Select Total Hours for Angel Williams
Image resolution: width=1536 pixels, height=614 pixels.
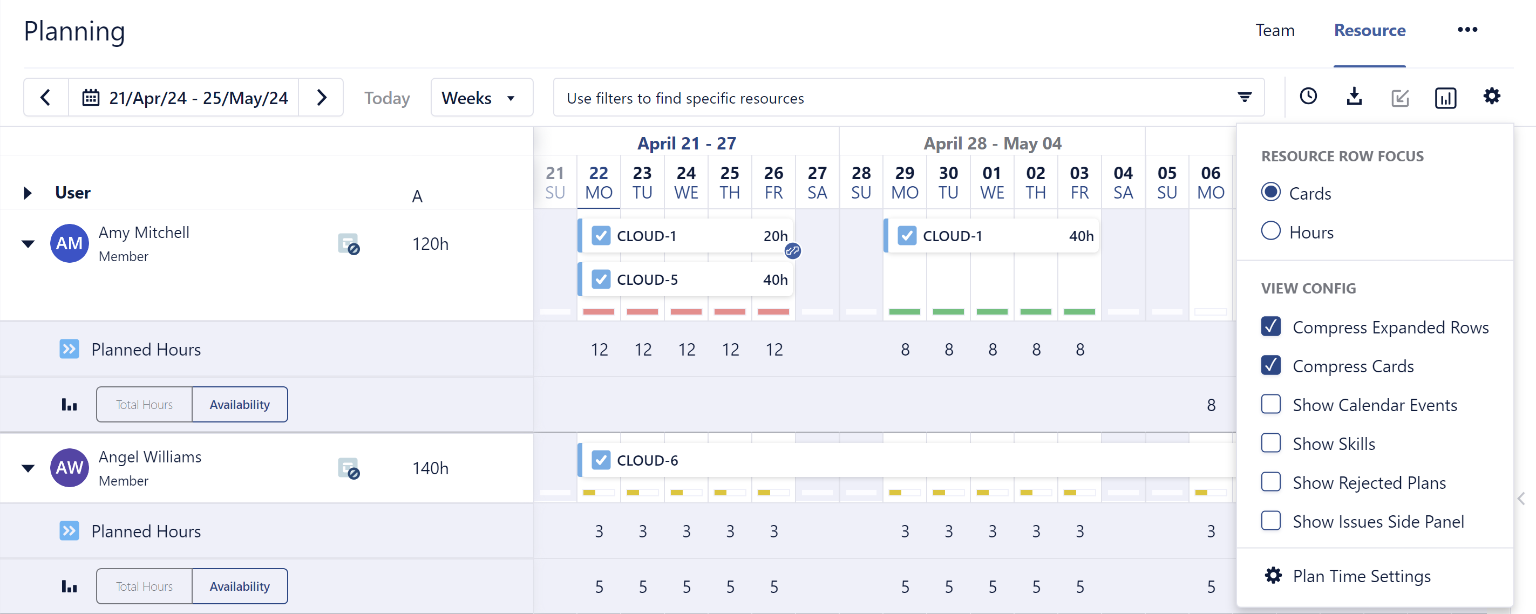(143, 586)
